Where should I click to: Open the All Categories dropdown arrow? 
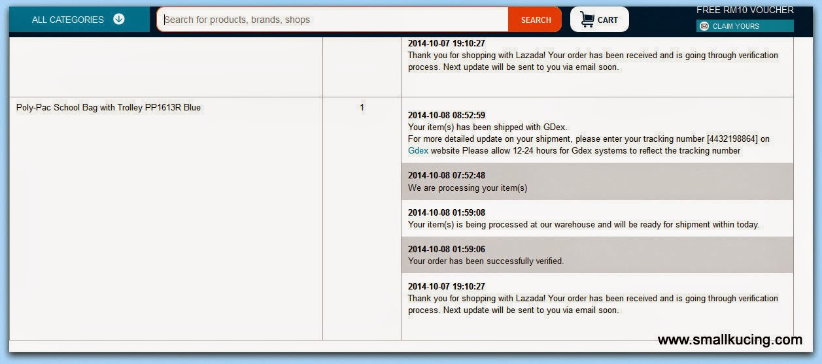(119, 19)
